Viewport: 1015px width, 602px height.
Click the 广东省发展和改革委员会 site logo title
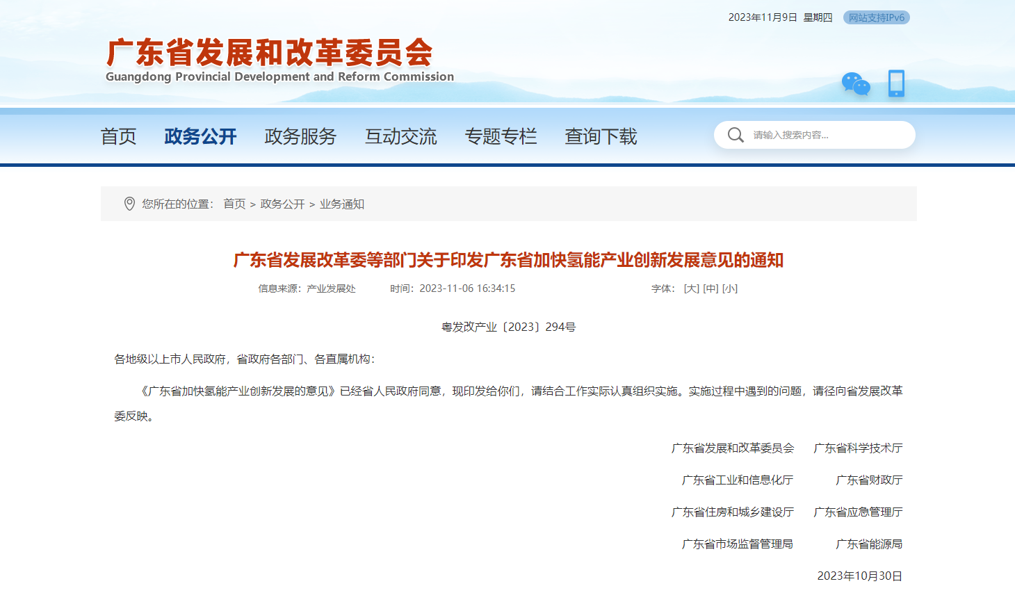coord(270,53)
